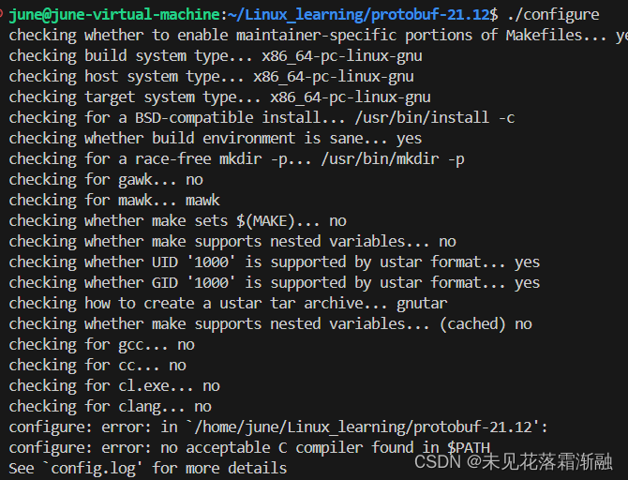Click the /usr/bin/mkdir -p path output
The height and width of the screenshot is (480, 628).
point(393,159)
